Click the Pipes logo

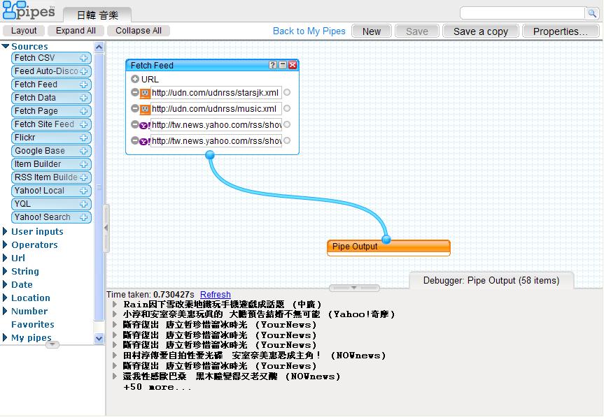[x=29, y=10]
